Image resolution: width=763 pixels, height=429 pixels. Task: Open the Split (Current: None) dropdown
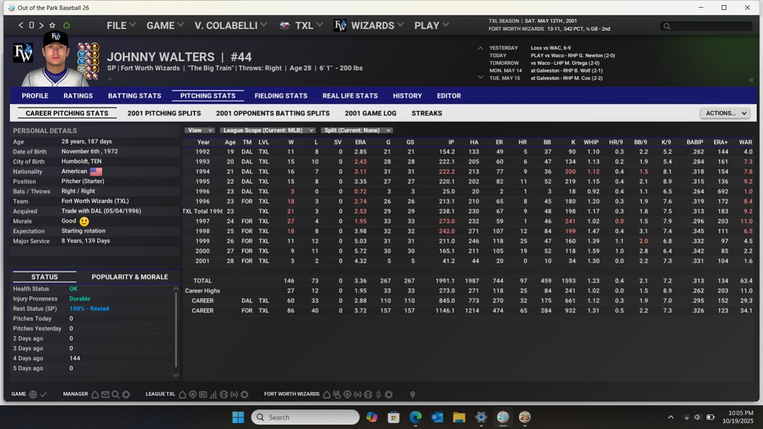coord(356,130)
